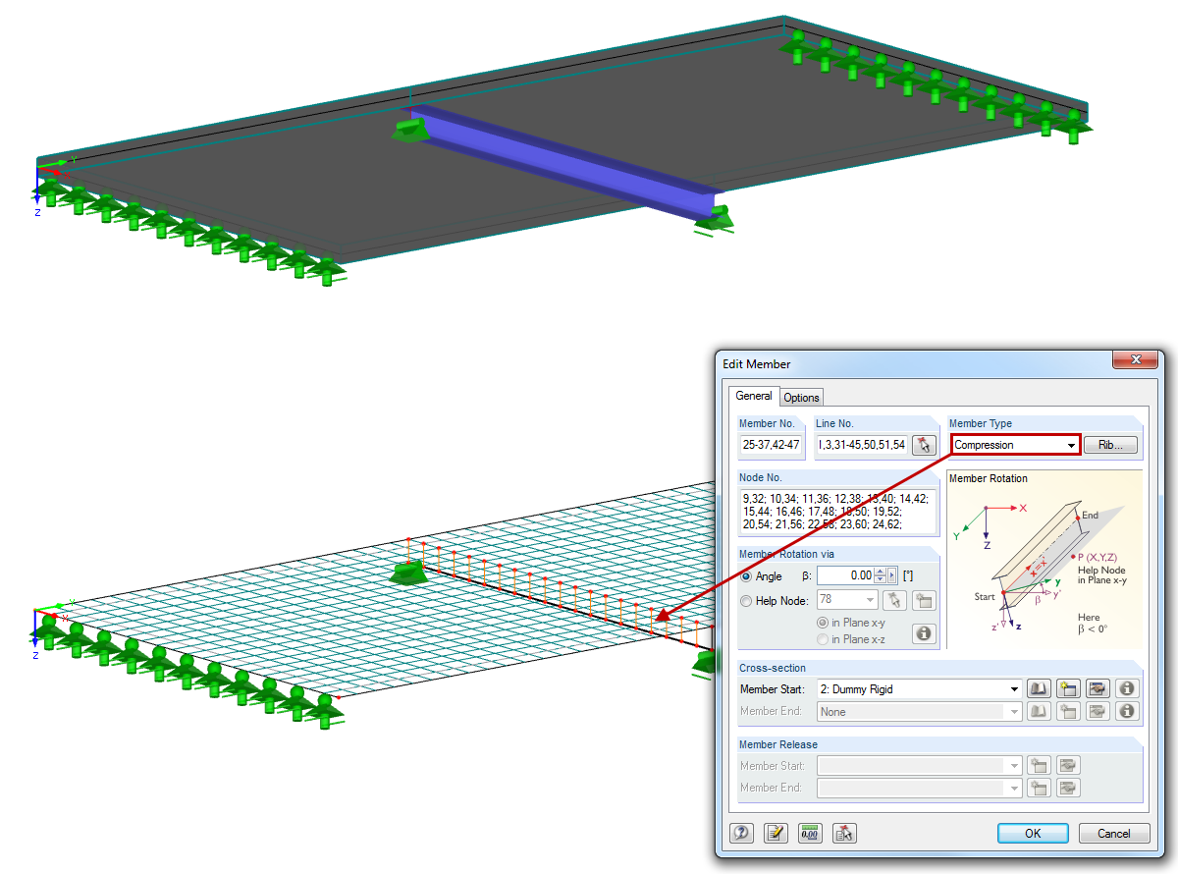Click the Member No. input field

[x=774, y=447]
